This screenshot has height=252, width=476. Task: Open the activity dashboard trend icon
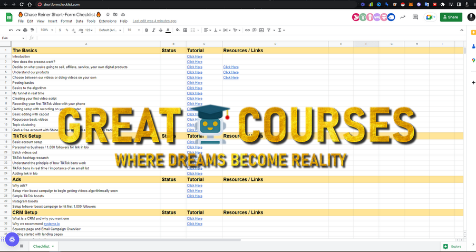403,17
